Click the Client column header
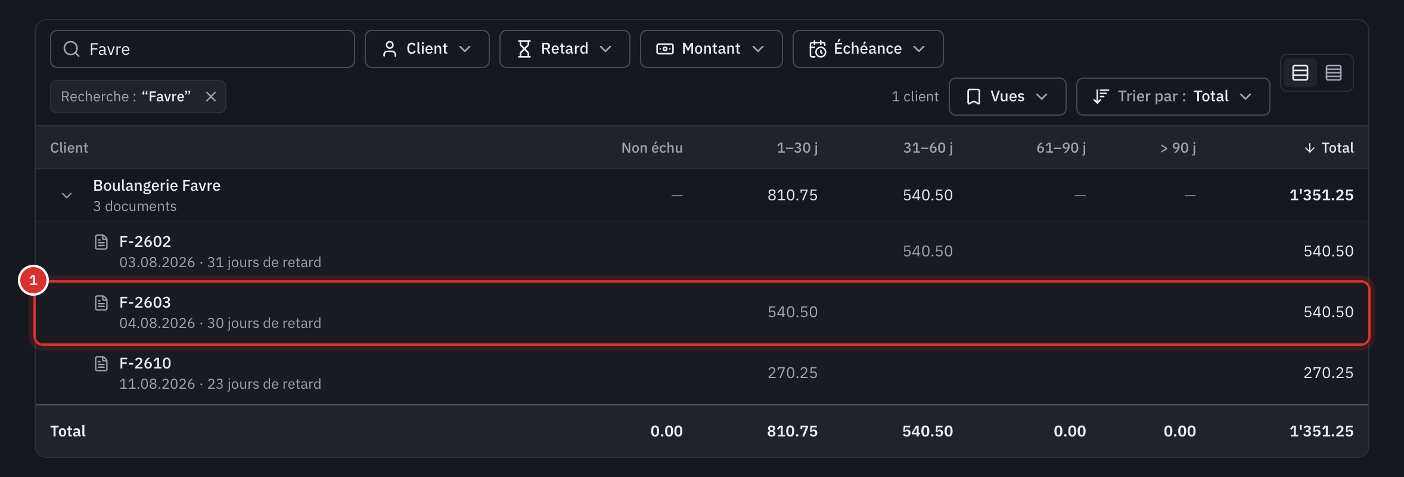This screenshot has height=477, width=1404. tap(69, 148)
